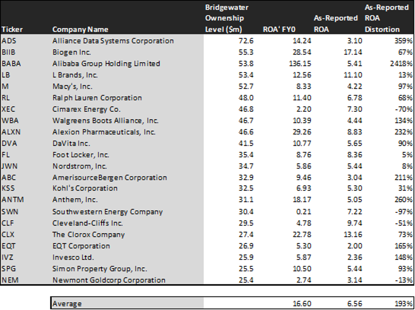Select the 211% distortion value
415x310 pixels.
(404, 177)
